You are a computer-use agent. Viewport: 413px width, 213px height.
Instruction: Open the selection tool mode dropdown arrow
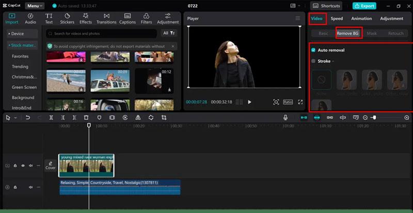[x=15, y=118]
